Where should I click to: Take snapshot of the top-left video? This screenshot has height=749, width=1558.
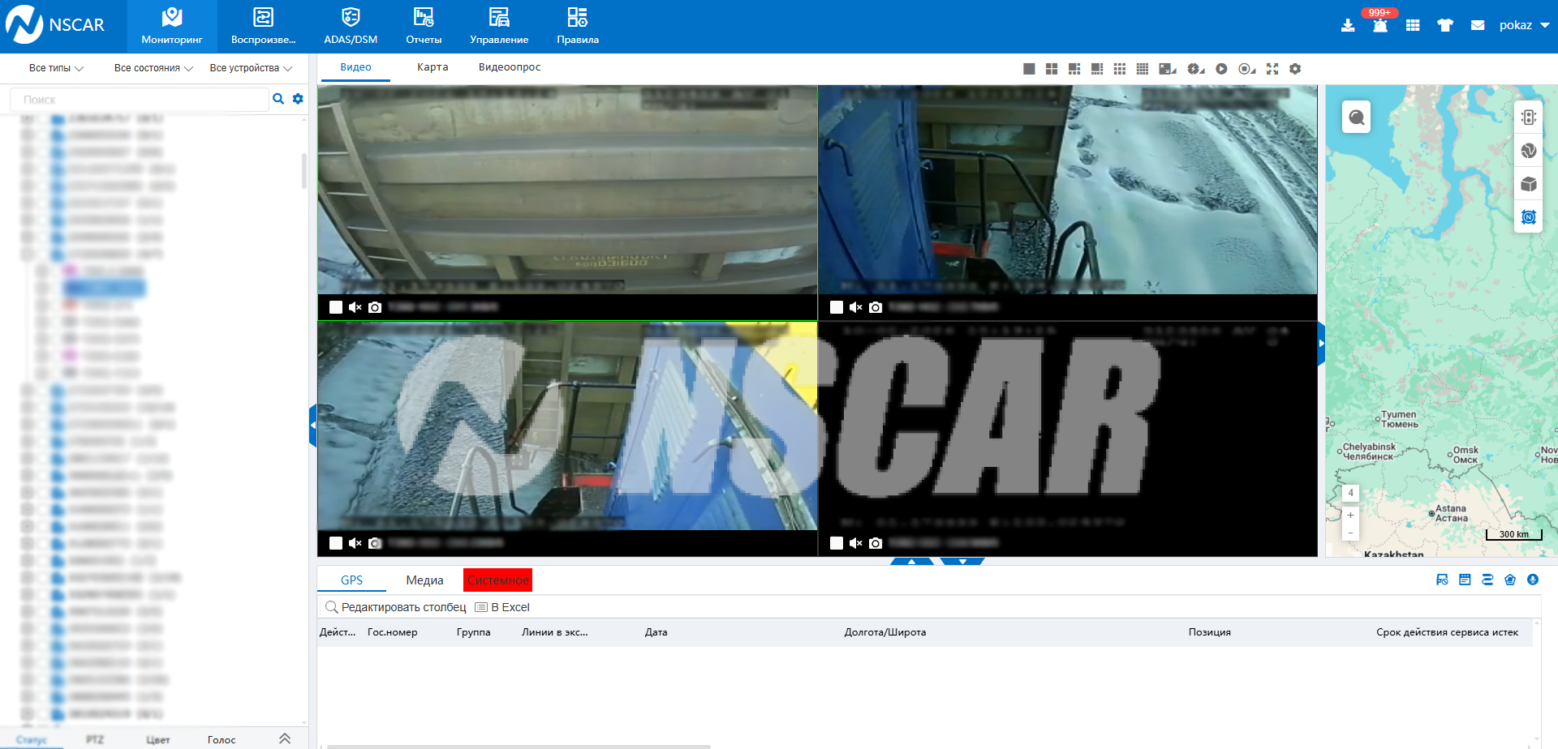pos(375,307)
